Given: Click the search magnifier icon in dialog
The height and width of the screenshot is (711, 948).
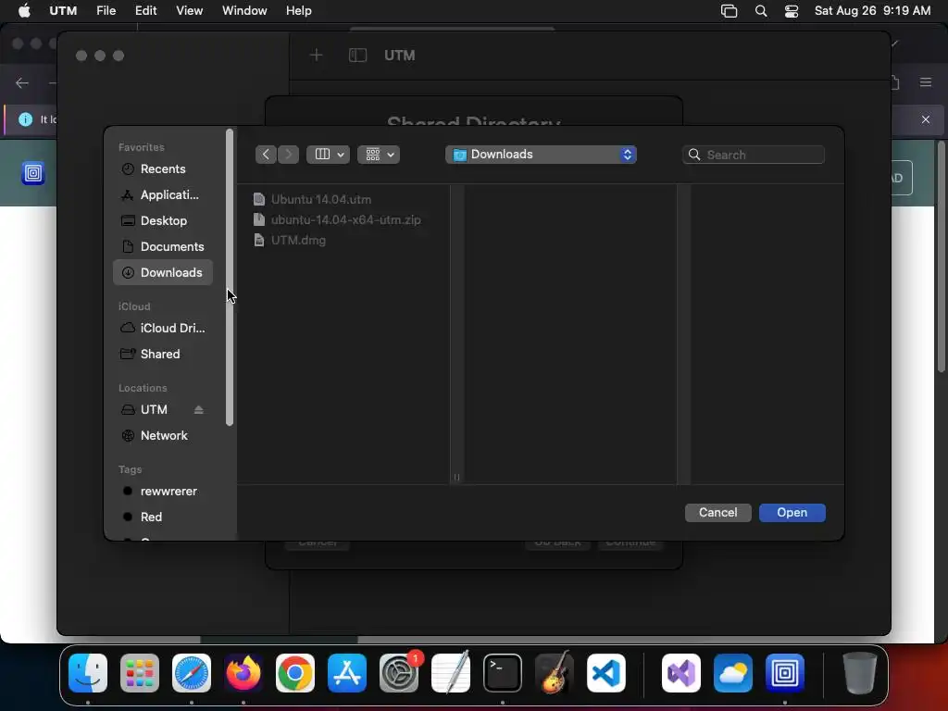Looking at the screenshot, I should tap(694, 155).
